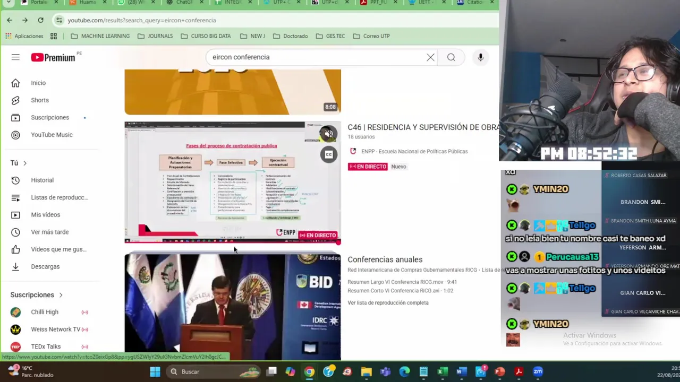
Task: Click the address bar URL field
Action: [276, 20]
